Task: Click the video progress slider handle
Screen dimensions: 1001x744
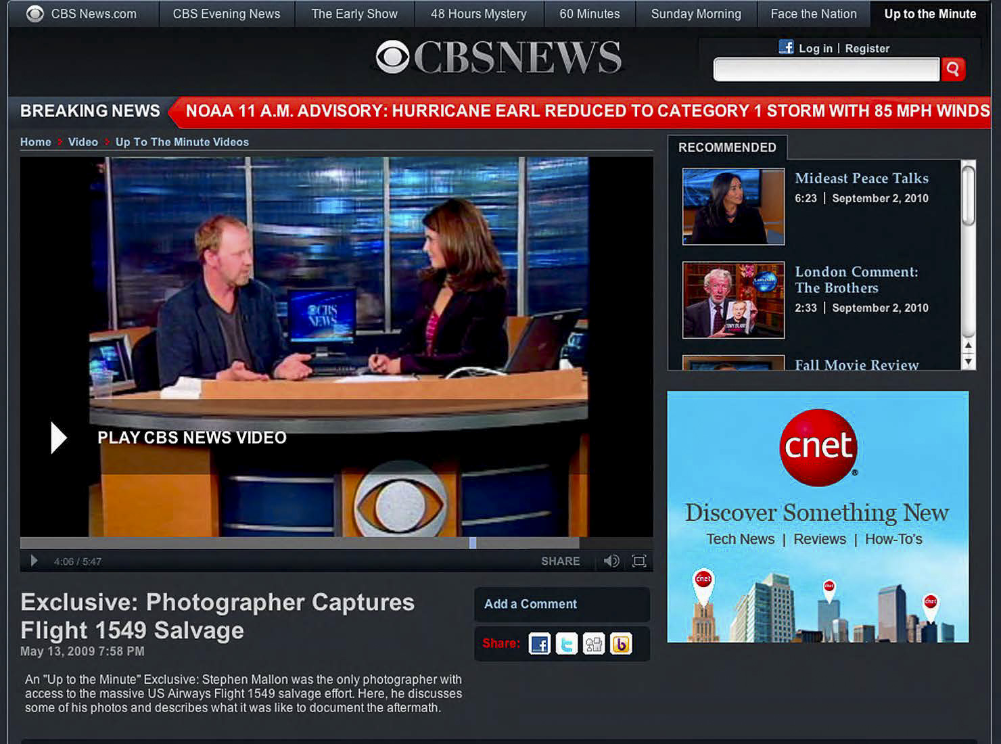Action: (473, 542)
